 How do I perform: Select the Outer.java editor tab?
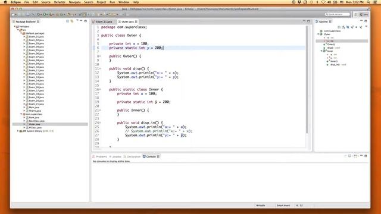[x=127, y=21]
